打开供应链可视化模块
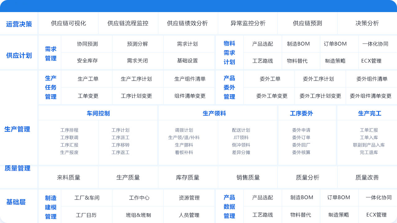The image size is (397, 223). (x=68, y=23)
